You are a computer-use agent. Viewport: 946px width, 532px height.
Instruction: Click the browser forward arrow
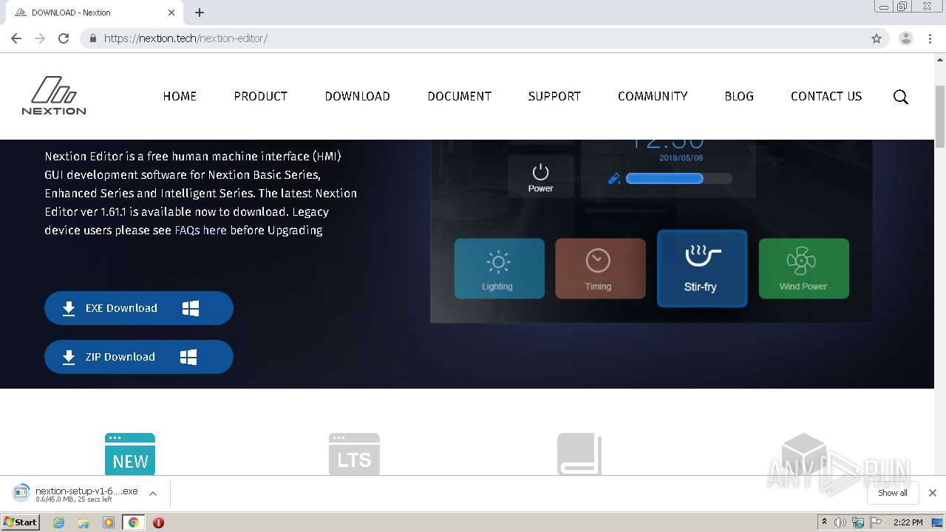[40, 38]
